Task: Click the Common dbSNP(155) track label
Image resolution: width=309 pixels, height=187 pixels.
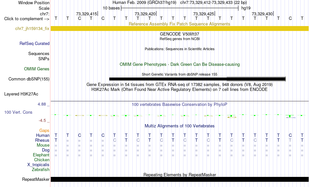Action: point(29,79)
